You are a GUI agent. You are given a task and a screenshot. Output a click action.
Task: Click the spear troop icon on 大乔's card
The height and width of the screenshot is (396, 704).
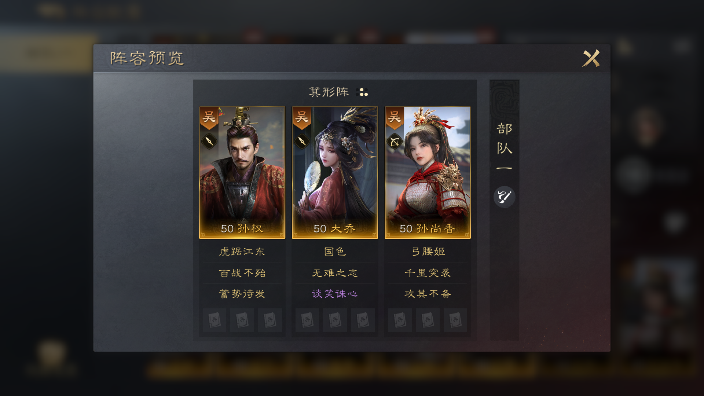tap(302, 141)
